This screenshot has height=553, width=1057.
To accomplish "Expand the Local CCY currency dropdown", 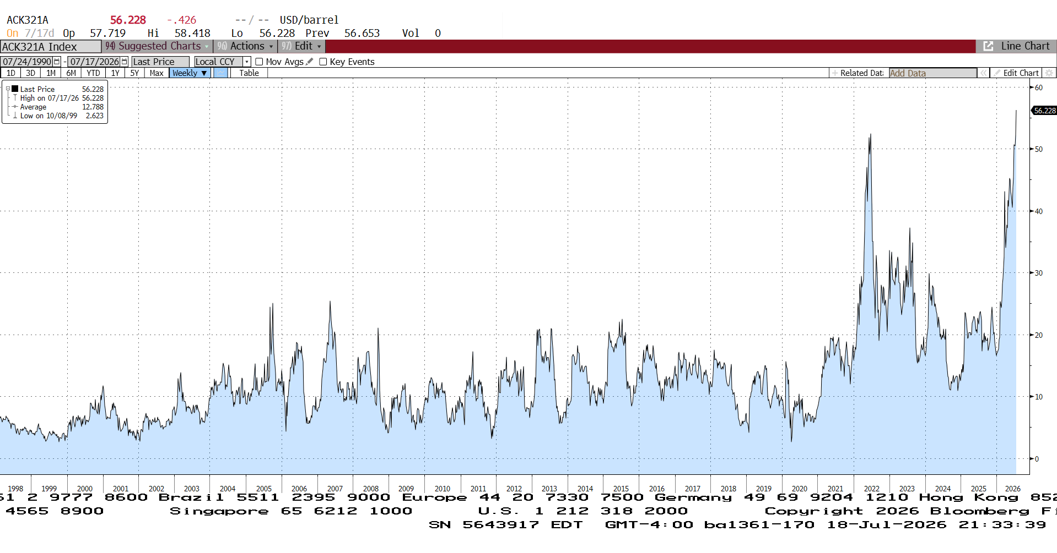I will [247, 62].
